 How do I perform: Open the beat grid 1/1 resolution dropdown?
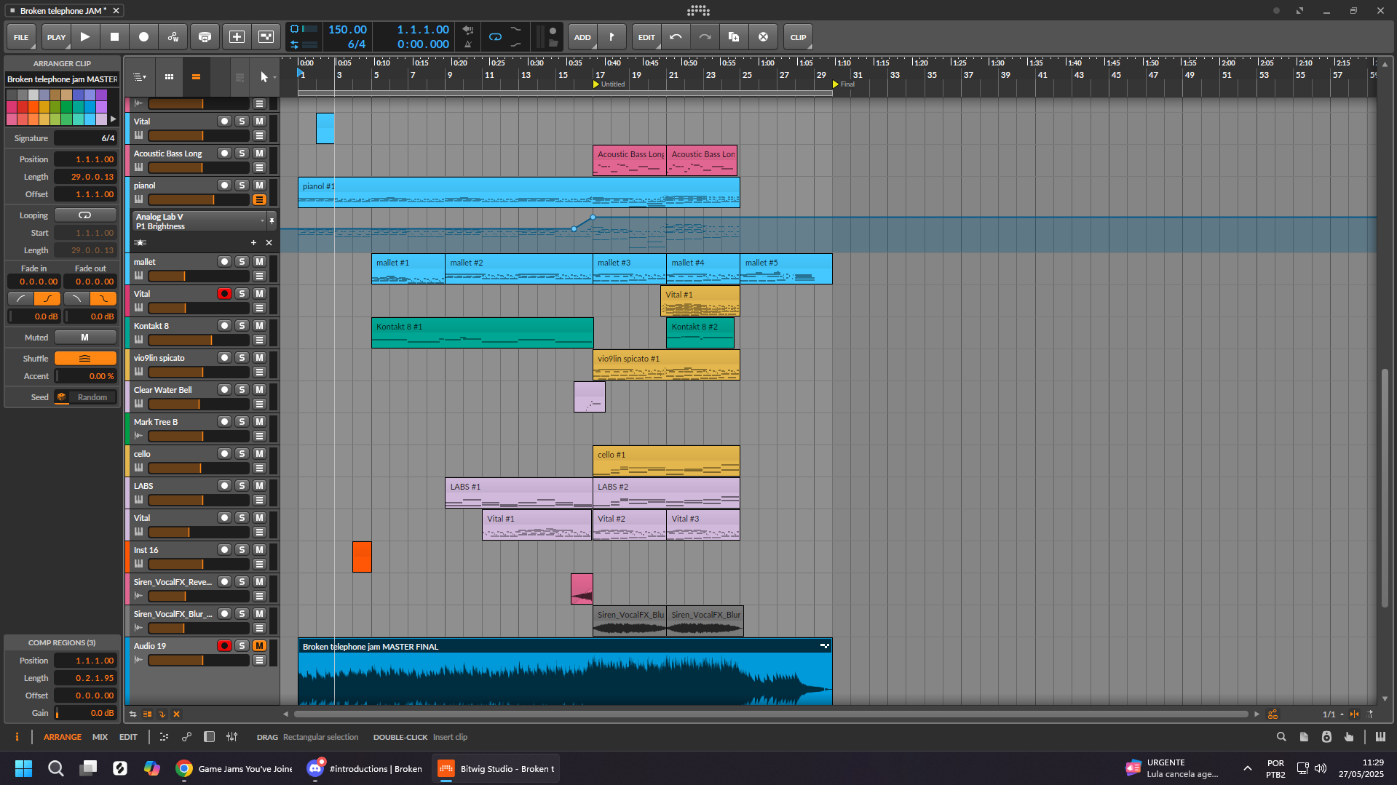(x=1333, y=714)
